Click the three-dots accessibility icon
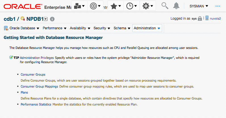 217,6
